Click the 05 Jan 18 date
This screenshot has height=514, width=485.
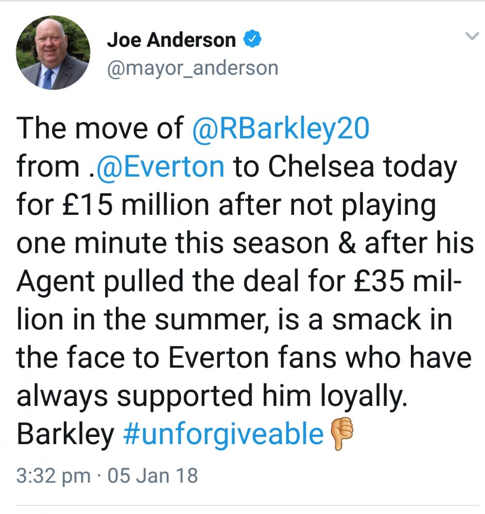[x=153, y=475]
